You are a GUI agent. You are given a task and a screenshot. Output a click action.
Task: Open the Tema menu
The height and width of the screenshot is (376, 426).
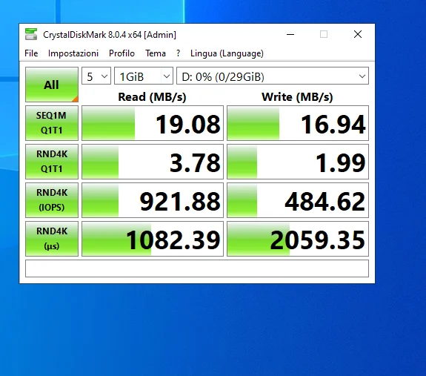(156, 53)
